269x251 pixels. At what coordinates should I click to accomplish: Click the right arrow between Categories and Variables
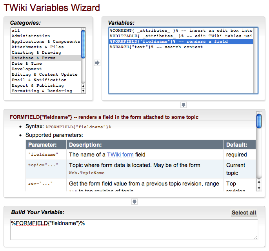(x=97, y=63)
